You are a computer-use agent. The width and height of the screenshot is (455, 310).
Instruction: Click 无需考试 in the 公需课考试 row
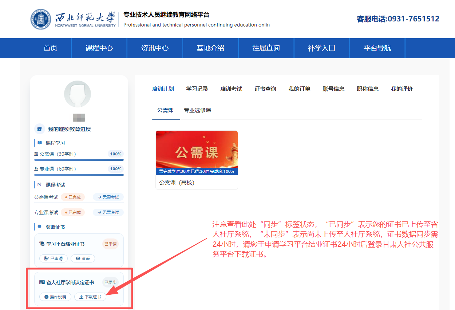tap(108, 197)
